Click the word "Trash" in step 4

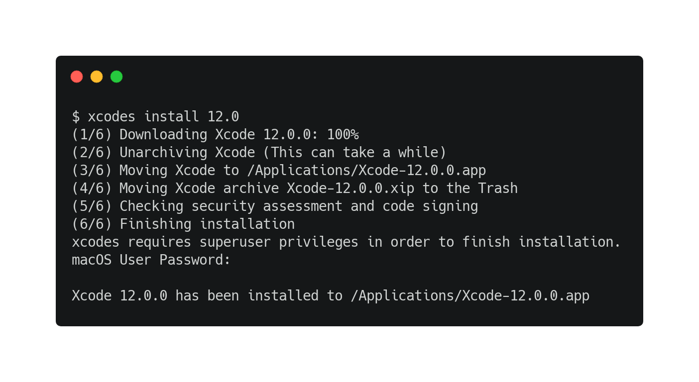[x=498, y=189]
